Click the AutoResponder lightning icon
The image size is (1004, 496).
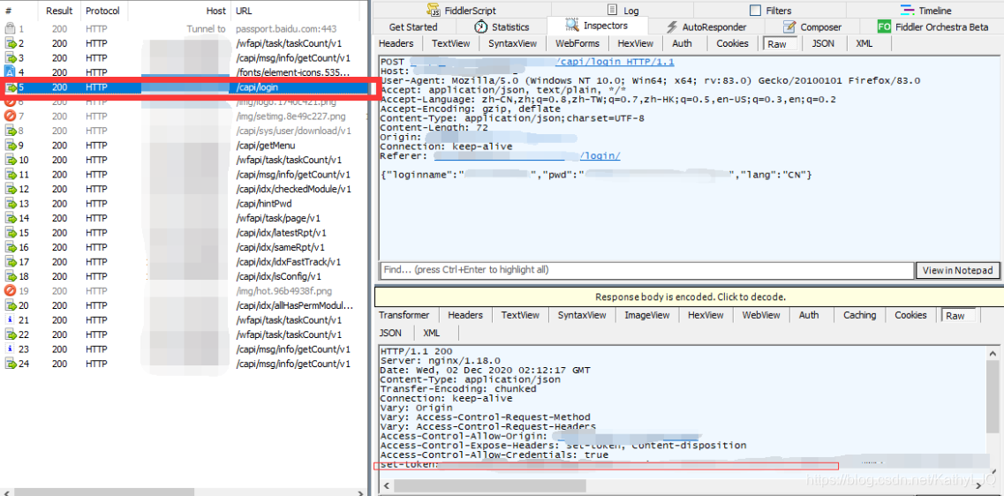(x=672, y=26)
